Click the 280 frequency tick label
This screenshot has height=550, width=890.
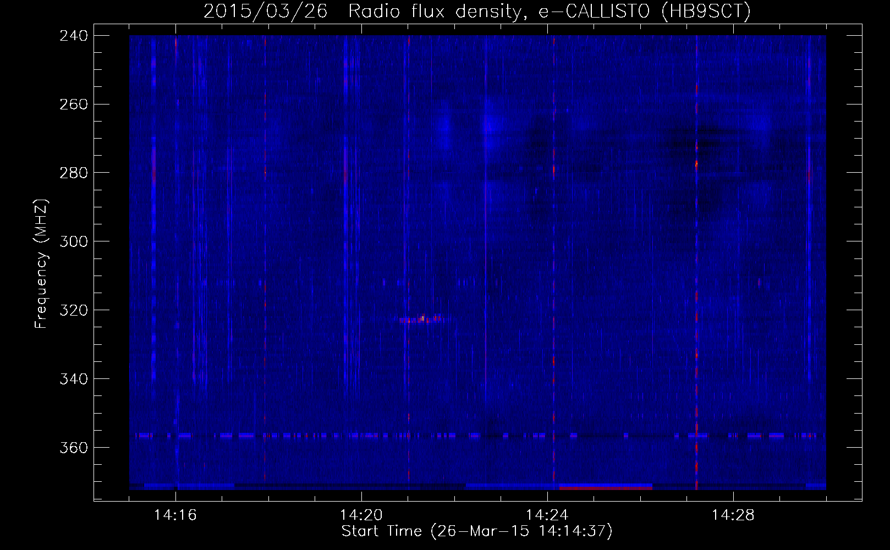coord(74,173)
